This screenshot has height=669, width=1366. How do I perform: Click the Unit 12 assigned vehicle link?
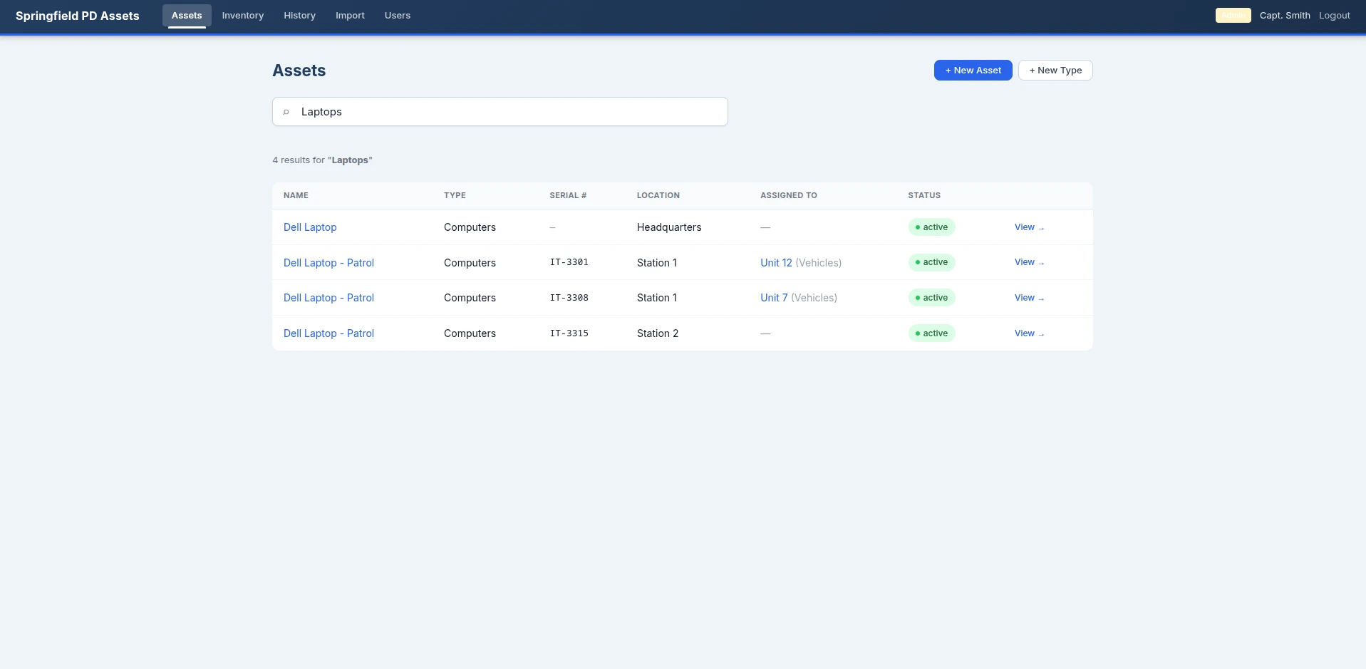click(776, 263)
